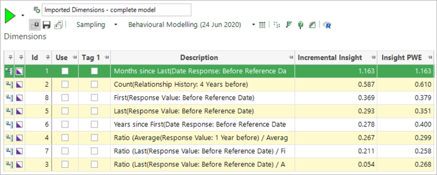
Task: Click the bar chart profile icon
Action: point(288,25)
